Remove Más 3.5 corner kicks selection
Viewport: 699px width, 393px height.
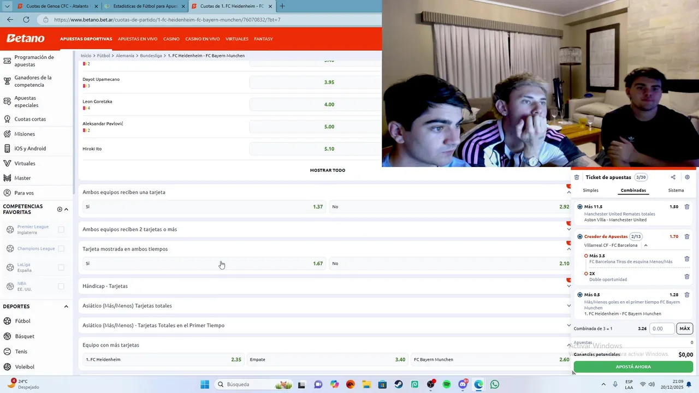point(687,259)
